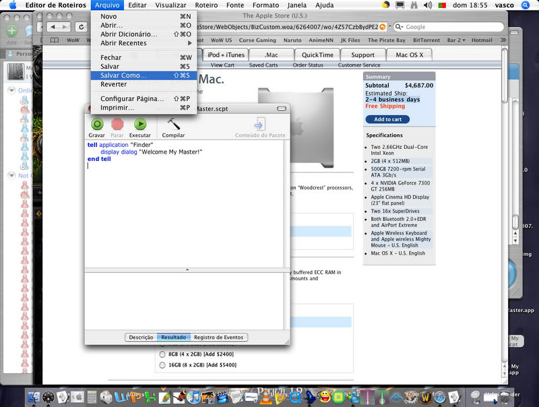The height and width of the screenshot is (407, 539).
Task: Click the menu bar clock dom 18:55
Action: [x=470, y=5]
